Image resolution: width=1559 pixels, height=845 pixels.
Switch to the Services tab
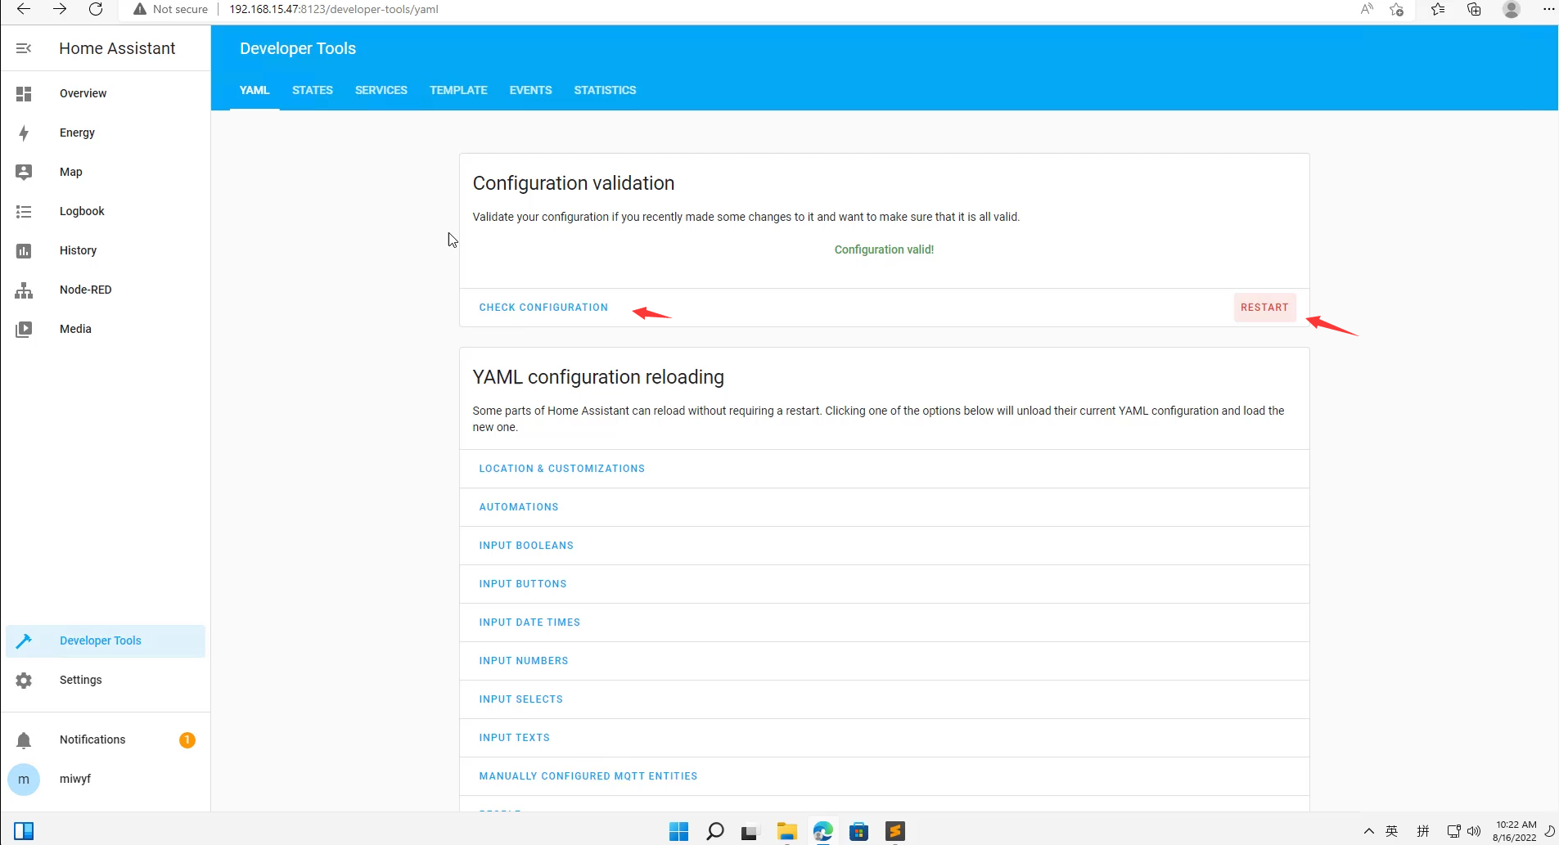381,90
